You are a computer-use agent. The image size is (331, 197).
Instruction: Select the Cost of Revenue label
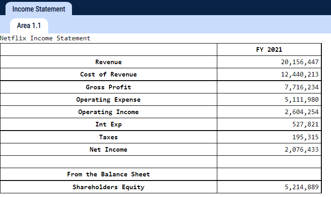click(109, 75)
